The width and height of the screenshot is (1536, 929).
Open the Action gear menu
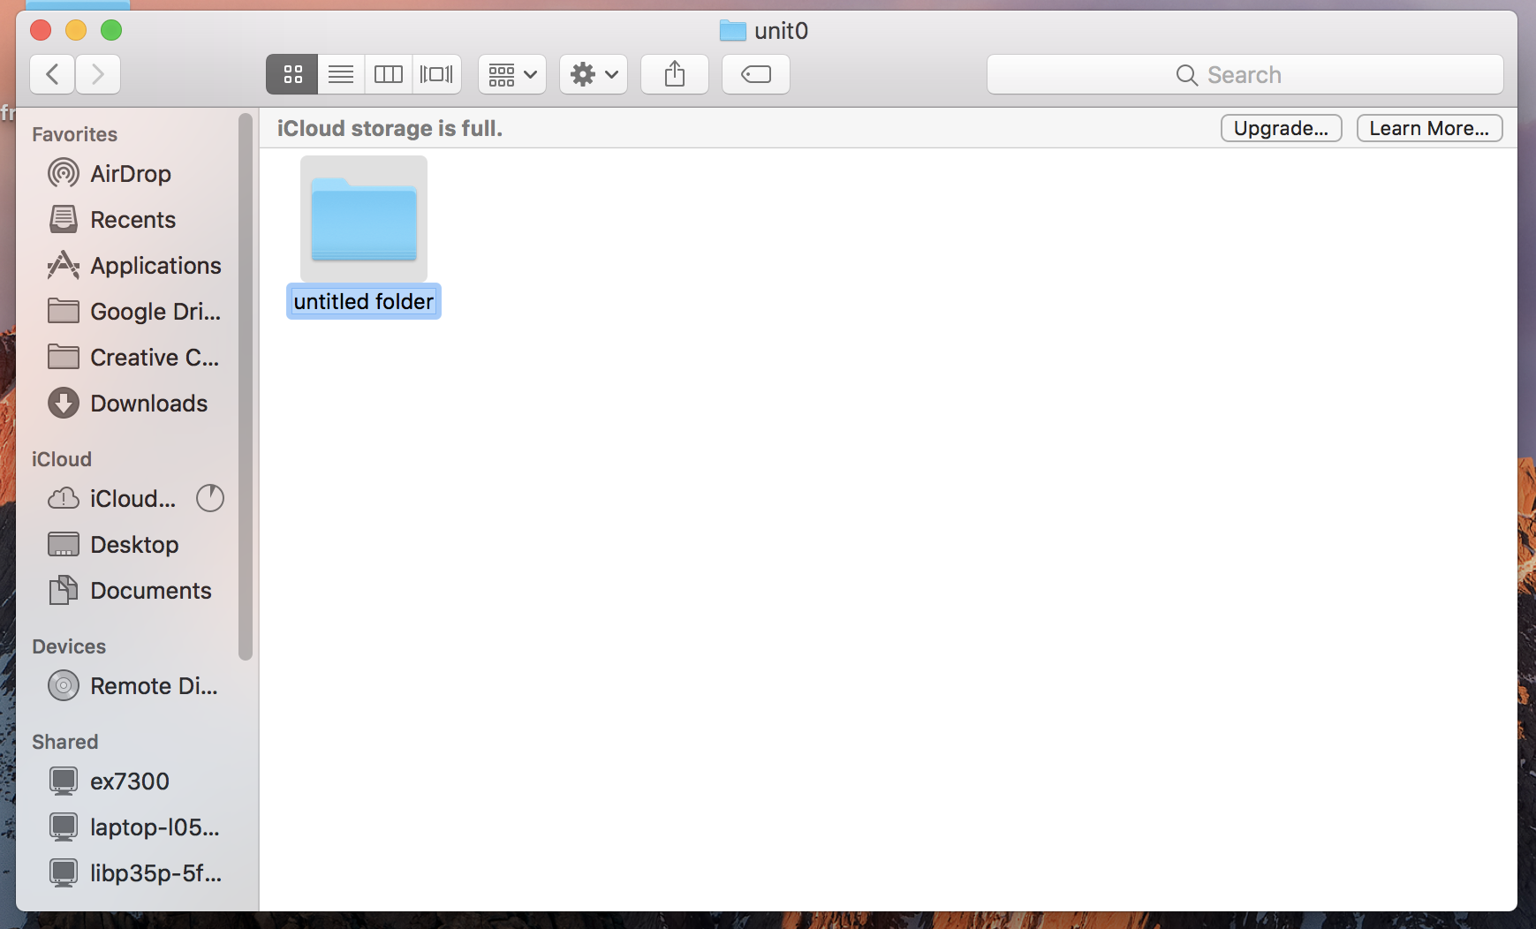point(593,74)
